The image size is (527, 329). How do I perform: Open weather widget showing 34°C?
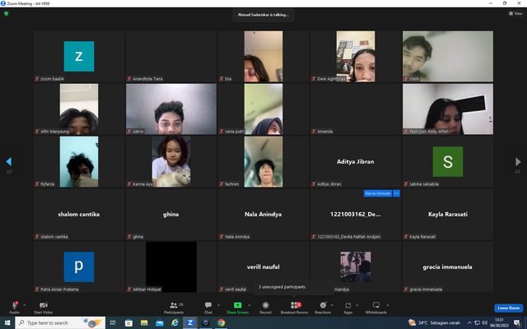[434, 322]
